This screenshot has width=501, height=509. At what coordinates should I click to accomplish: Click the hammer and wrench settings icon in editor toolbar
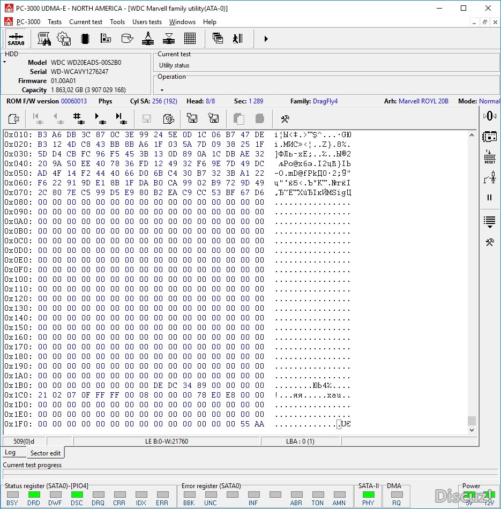pos(285,118)
